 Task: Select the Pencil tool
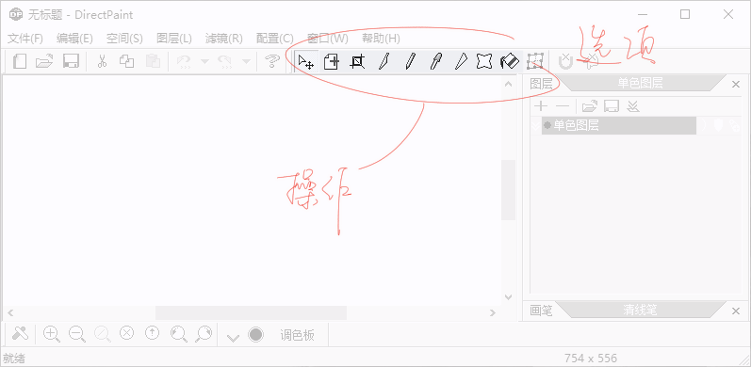pyautogui.click(x=410, y=62)
